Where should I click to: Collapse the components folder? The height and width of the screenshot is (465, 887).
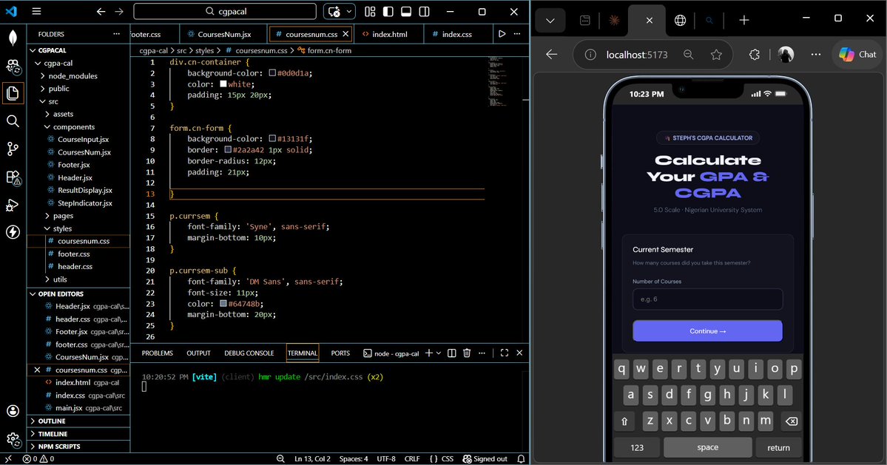(x=78, y=127)
